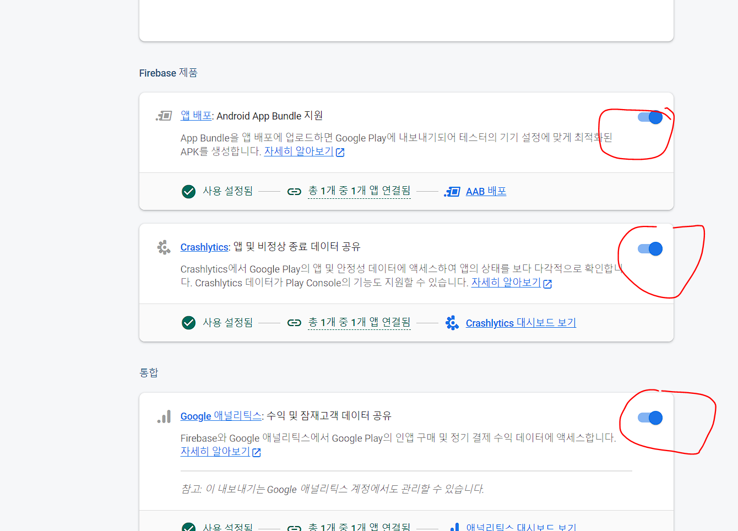Click the blue icon next to Crashlytics 대시보드 보기
The width and height of the screenshot is (738, 531).
[452, 323]
